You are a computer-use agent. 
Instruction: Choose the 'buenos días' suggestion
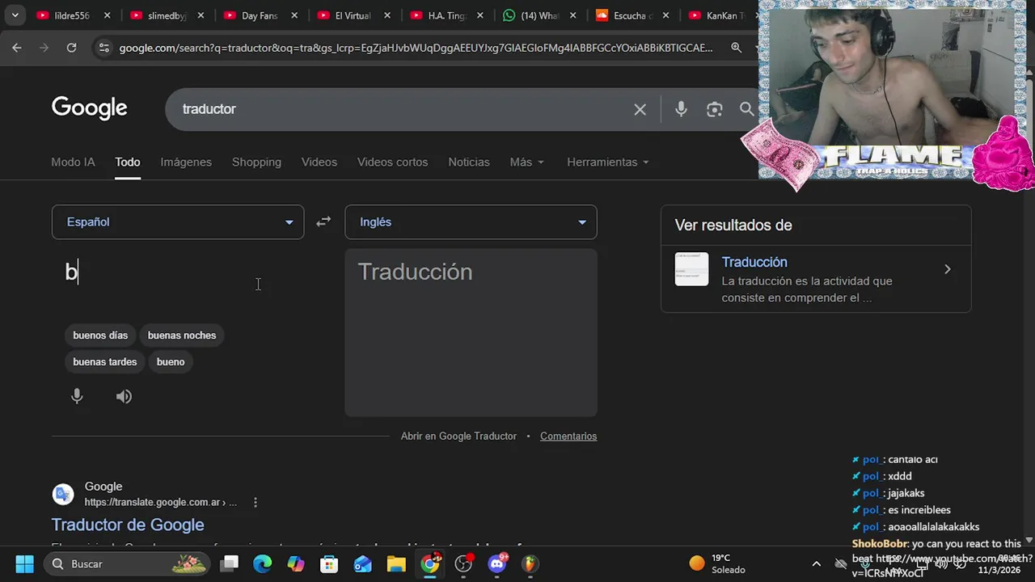(100, 335)
